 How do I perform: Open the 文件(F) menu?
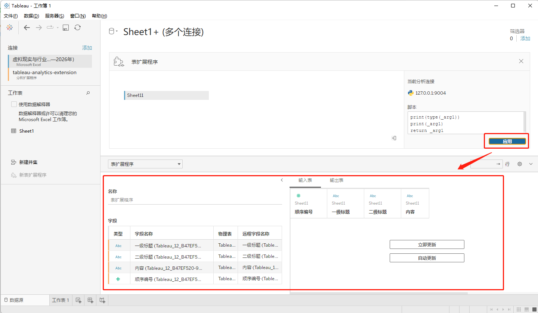[11, 16]
